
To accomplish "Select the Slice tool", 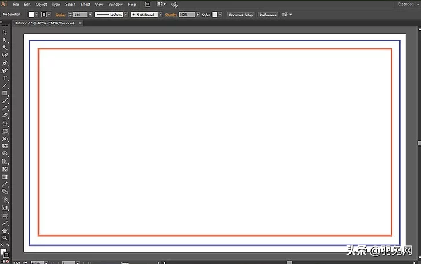I will [5, 223].
